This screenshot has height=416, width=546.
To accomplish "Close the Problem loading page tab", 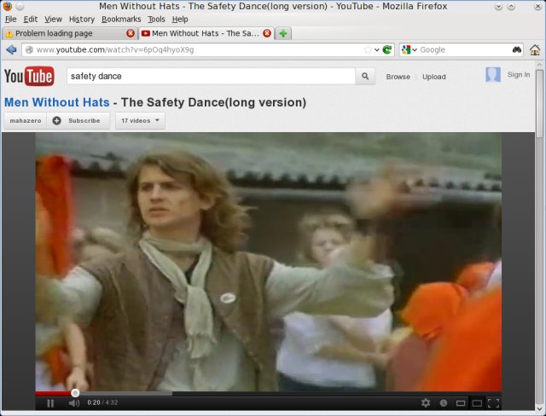I will pos(131,33).
